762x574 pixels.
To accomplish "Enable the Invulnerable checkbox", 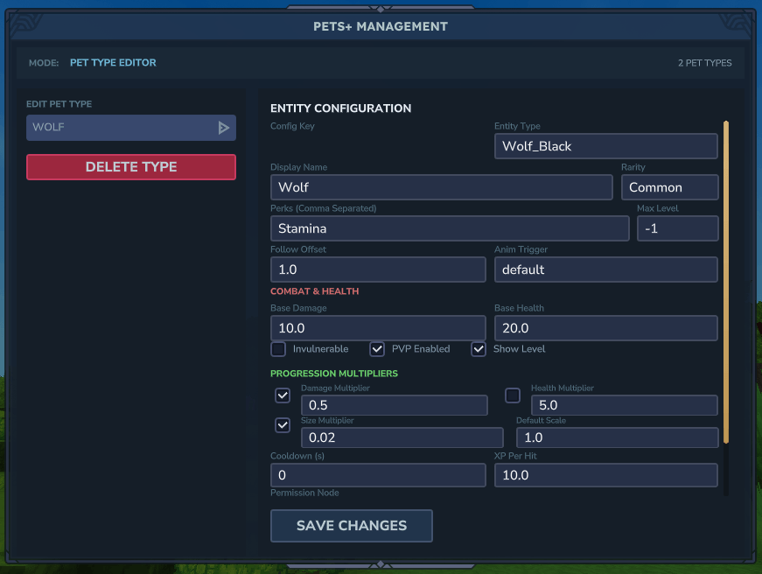I will coord(277,348).
